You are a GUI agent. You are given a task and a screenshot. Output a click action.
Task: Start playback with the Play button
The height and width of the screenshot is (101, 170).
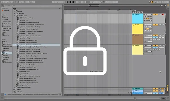tap(68, 2)
